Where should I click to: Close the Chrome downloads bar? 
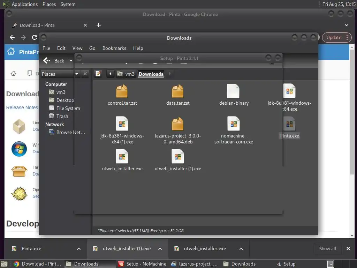(348, 248)
